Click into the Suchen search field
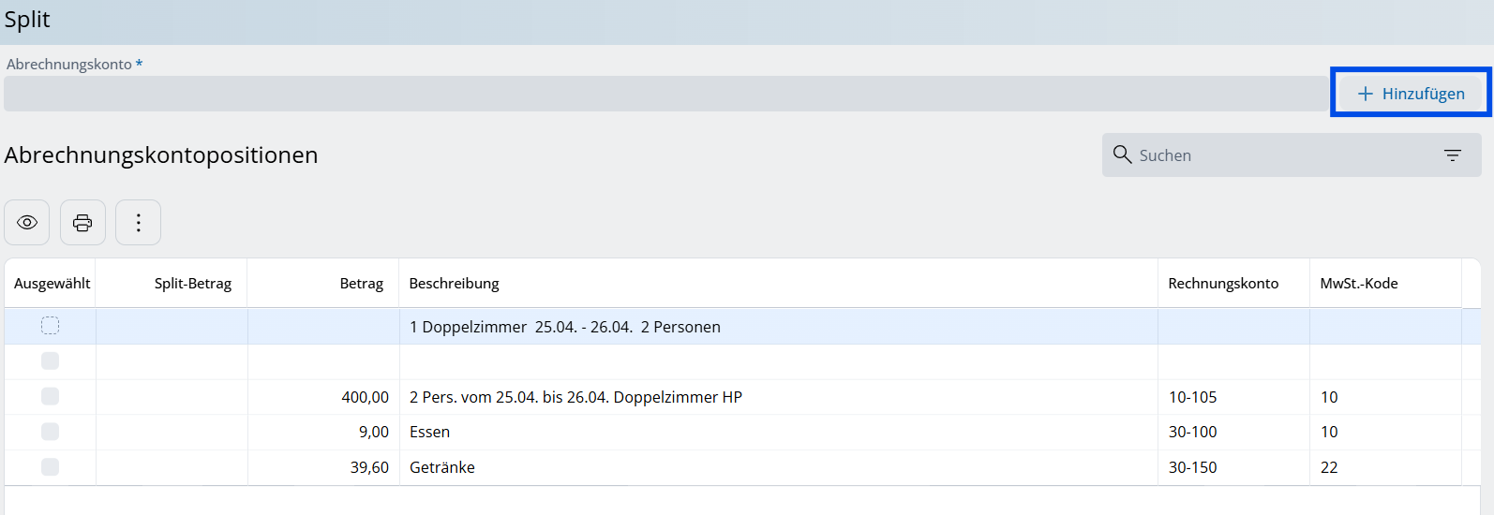The width and height of the screenshot is (1494, 515). tap(1284, 155)
